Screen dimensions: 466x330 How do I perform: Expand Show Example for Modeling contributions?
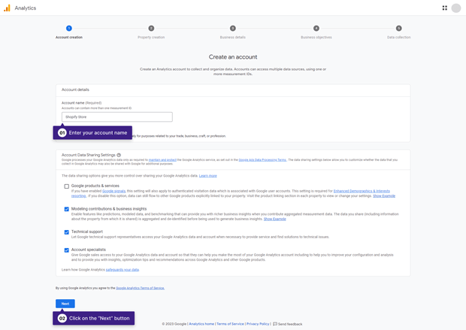tap(274, 219)
